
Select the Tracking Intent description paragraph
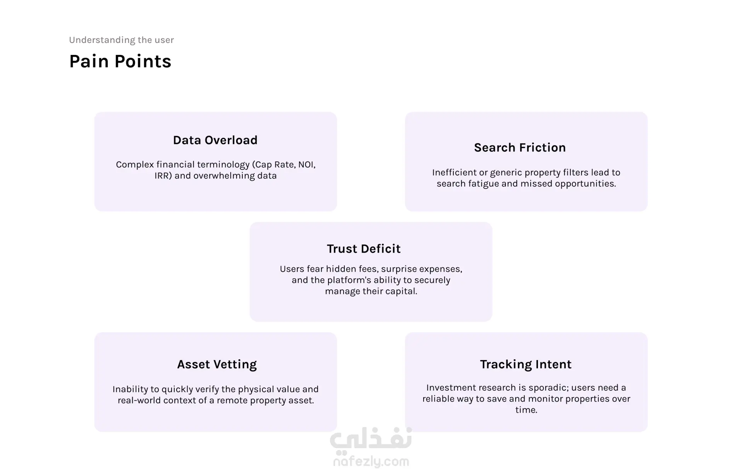[526, 398]
